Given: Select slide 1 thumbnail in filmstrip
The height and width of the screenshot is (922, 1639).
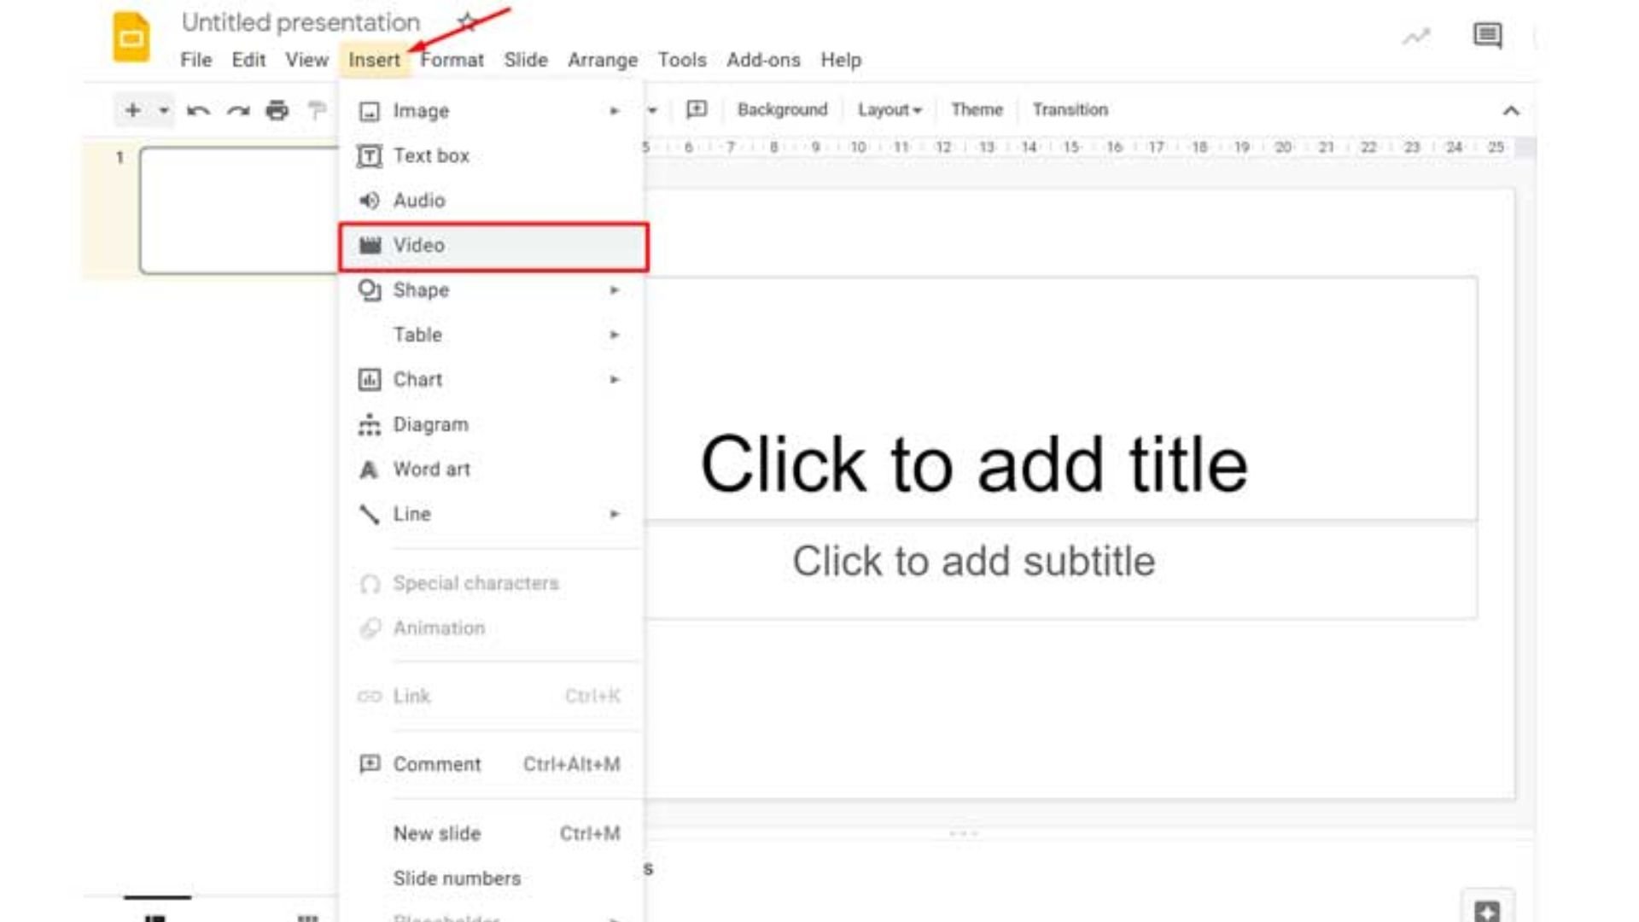Looking at the screenshot, I should 240,210.
